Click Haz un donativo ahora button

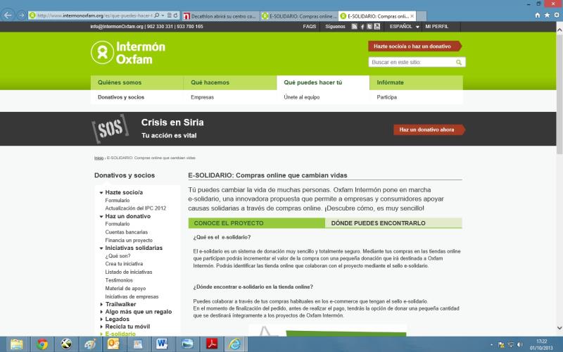429,130
